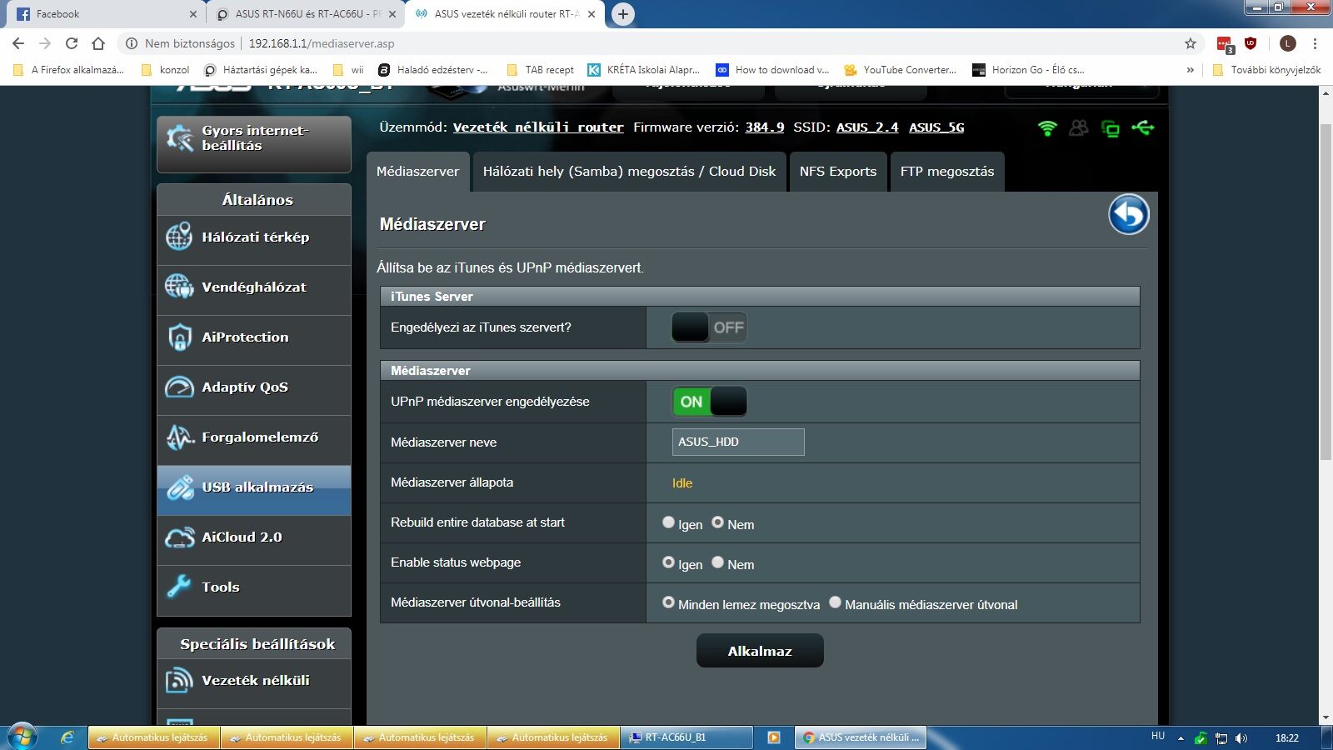Open the Windows Start menu

[22, 737]
